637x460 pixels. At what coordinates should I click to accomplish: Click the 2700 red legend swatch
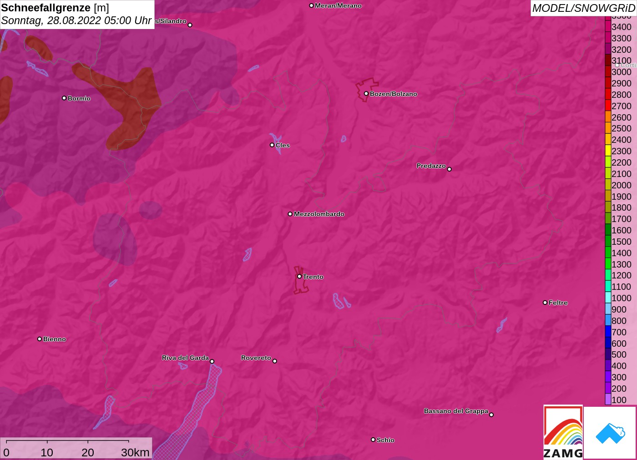[x=608, y=106]
